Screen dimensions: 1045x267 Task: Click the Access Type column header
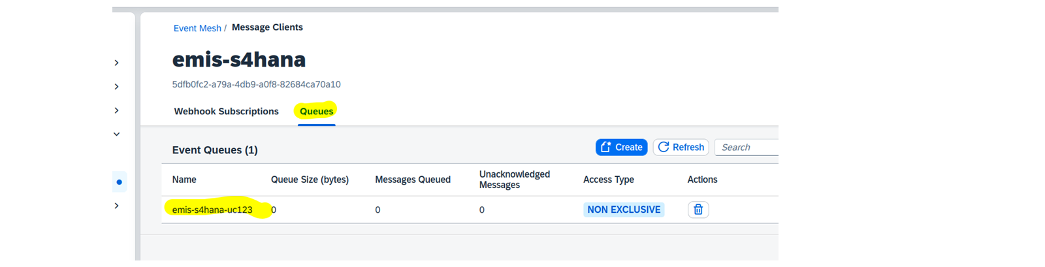click(x=609, y=180)
